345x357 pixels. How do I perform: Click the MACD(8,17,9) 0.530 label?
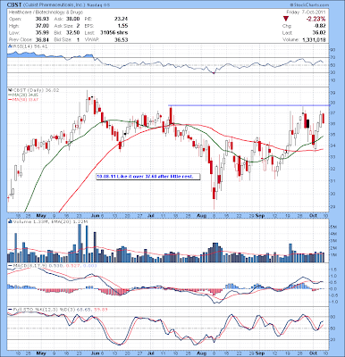(38, 265)
